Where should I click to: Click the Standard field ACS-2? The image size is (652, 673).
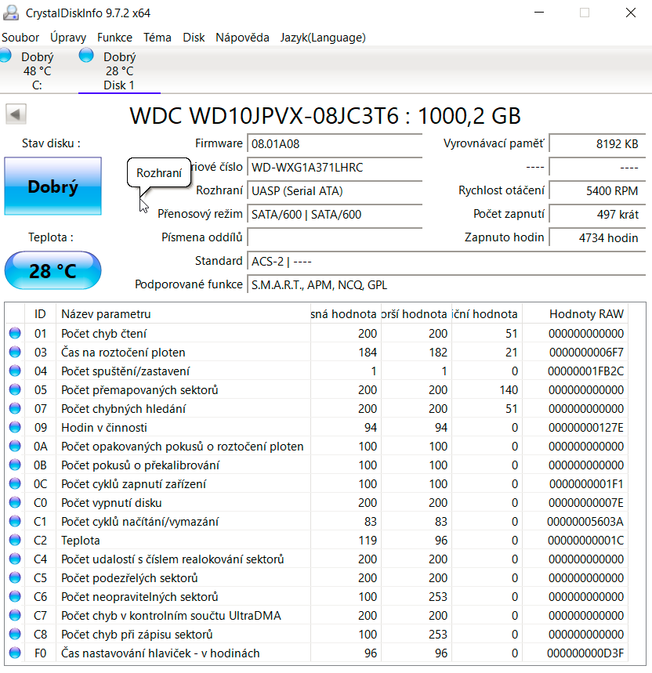click(x=447, y=262)
